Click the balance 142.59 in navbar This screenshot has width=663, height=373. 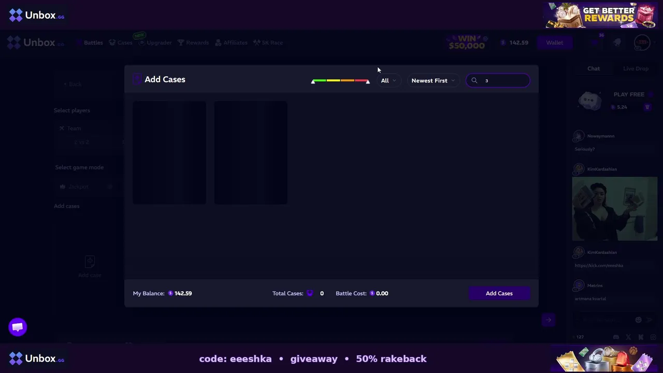pos(514,42)
